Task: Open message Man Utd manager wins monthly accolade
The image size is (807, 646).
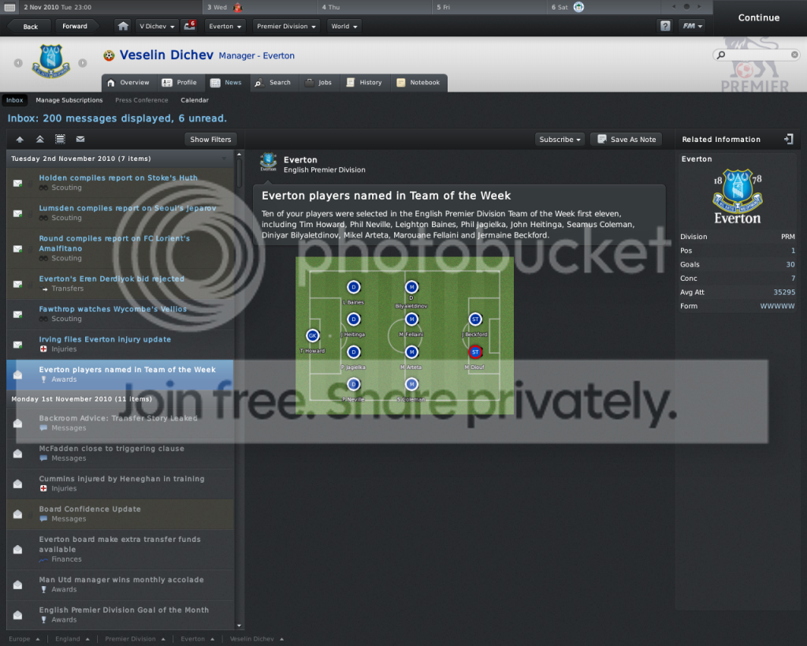Action: pyautogui.click(x=121, y=584)
